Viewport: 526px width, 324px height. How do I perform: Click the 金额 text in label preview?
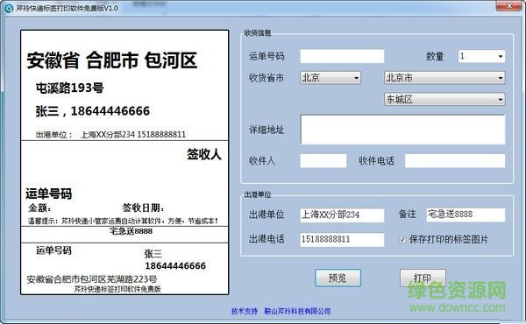39,208
